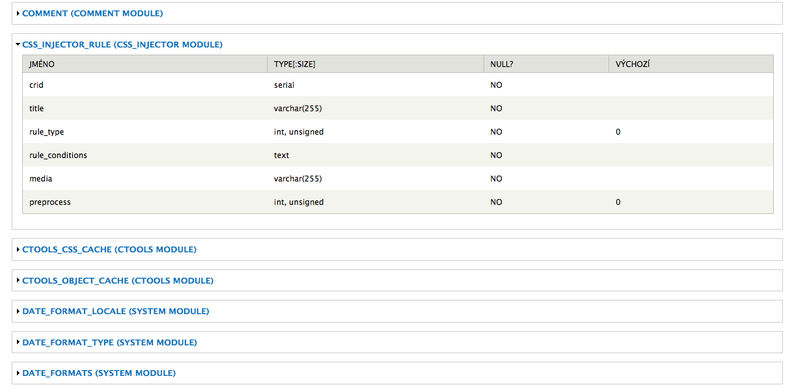The image size is (794, 387).
Task: Open CTOOLS_CSS_CACHE (CTOOLS MODULE) link
Action: [x=109, y=250]
